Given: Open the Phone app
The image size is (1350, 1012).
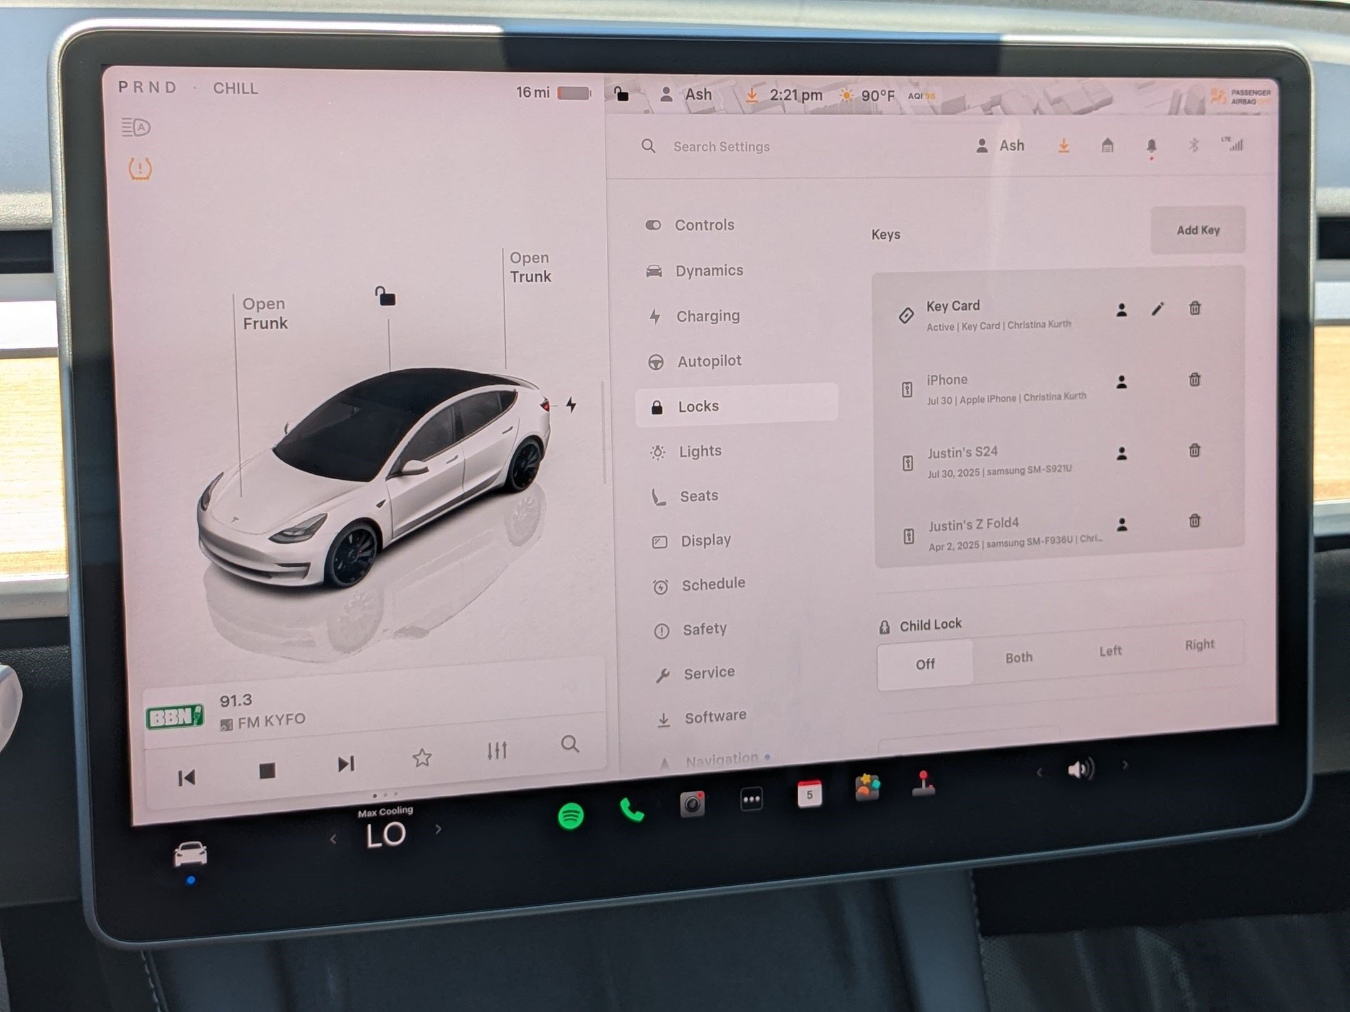Looking at the screenshot, I should (x=632, y=810).
